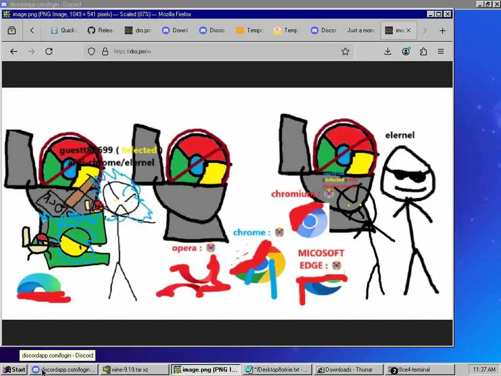The image size is (501, 376).
Task: Click the displayed image.png picture
Action: tap(227, 204)
